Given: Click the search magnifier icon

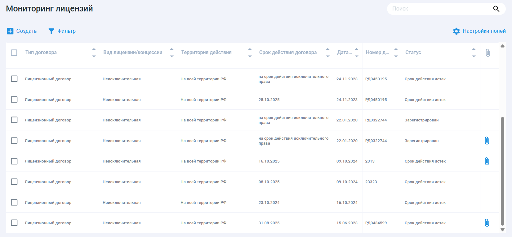Looking at the screenshot, I should point(496,9).
